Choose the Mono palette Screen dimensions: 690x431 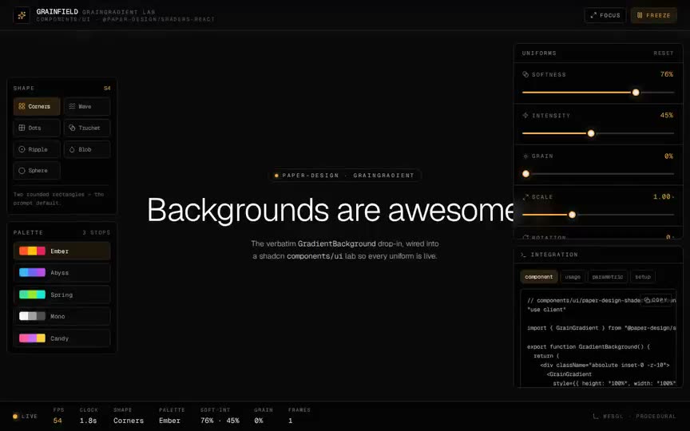[x=62, y=316]
